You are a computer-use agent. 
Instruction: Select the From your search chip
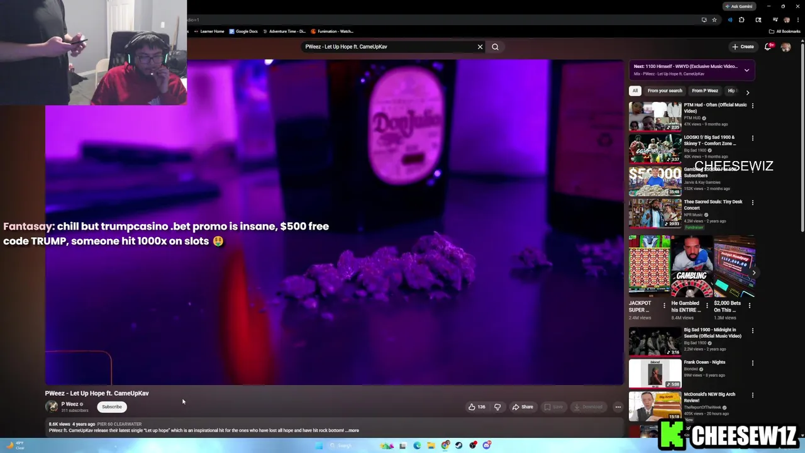665,91
